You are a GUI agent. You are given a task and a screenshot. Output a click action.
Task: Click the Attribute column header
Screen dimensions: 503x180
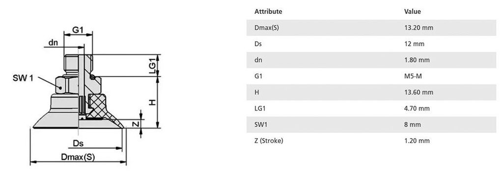point(268,11)
